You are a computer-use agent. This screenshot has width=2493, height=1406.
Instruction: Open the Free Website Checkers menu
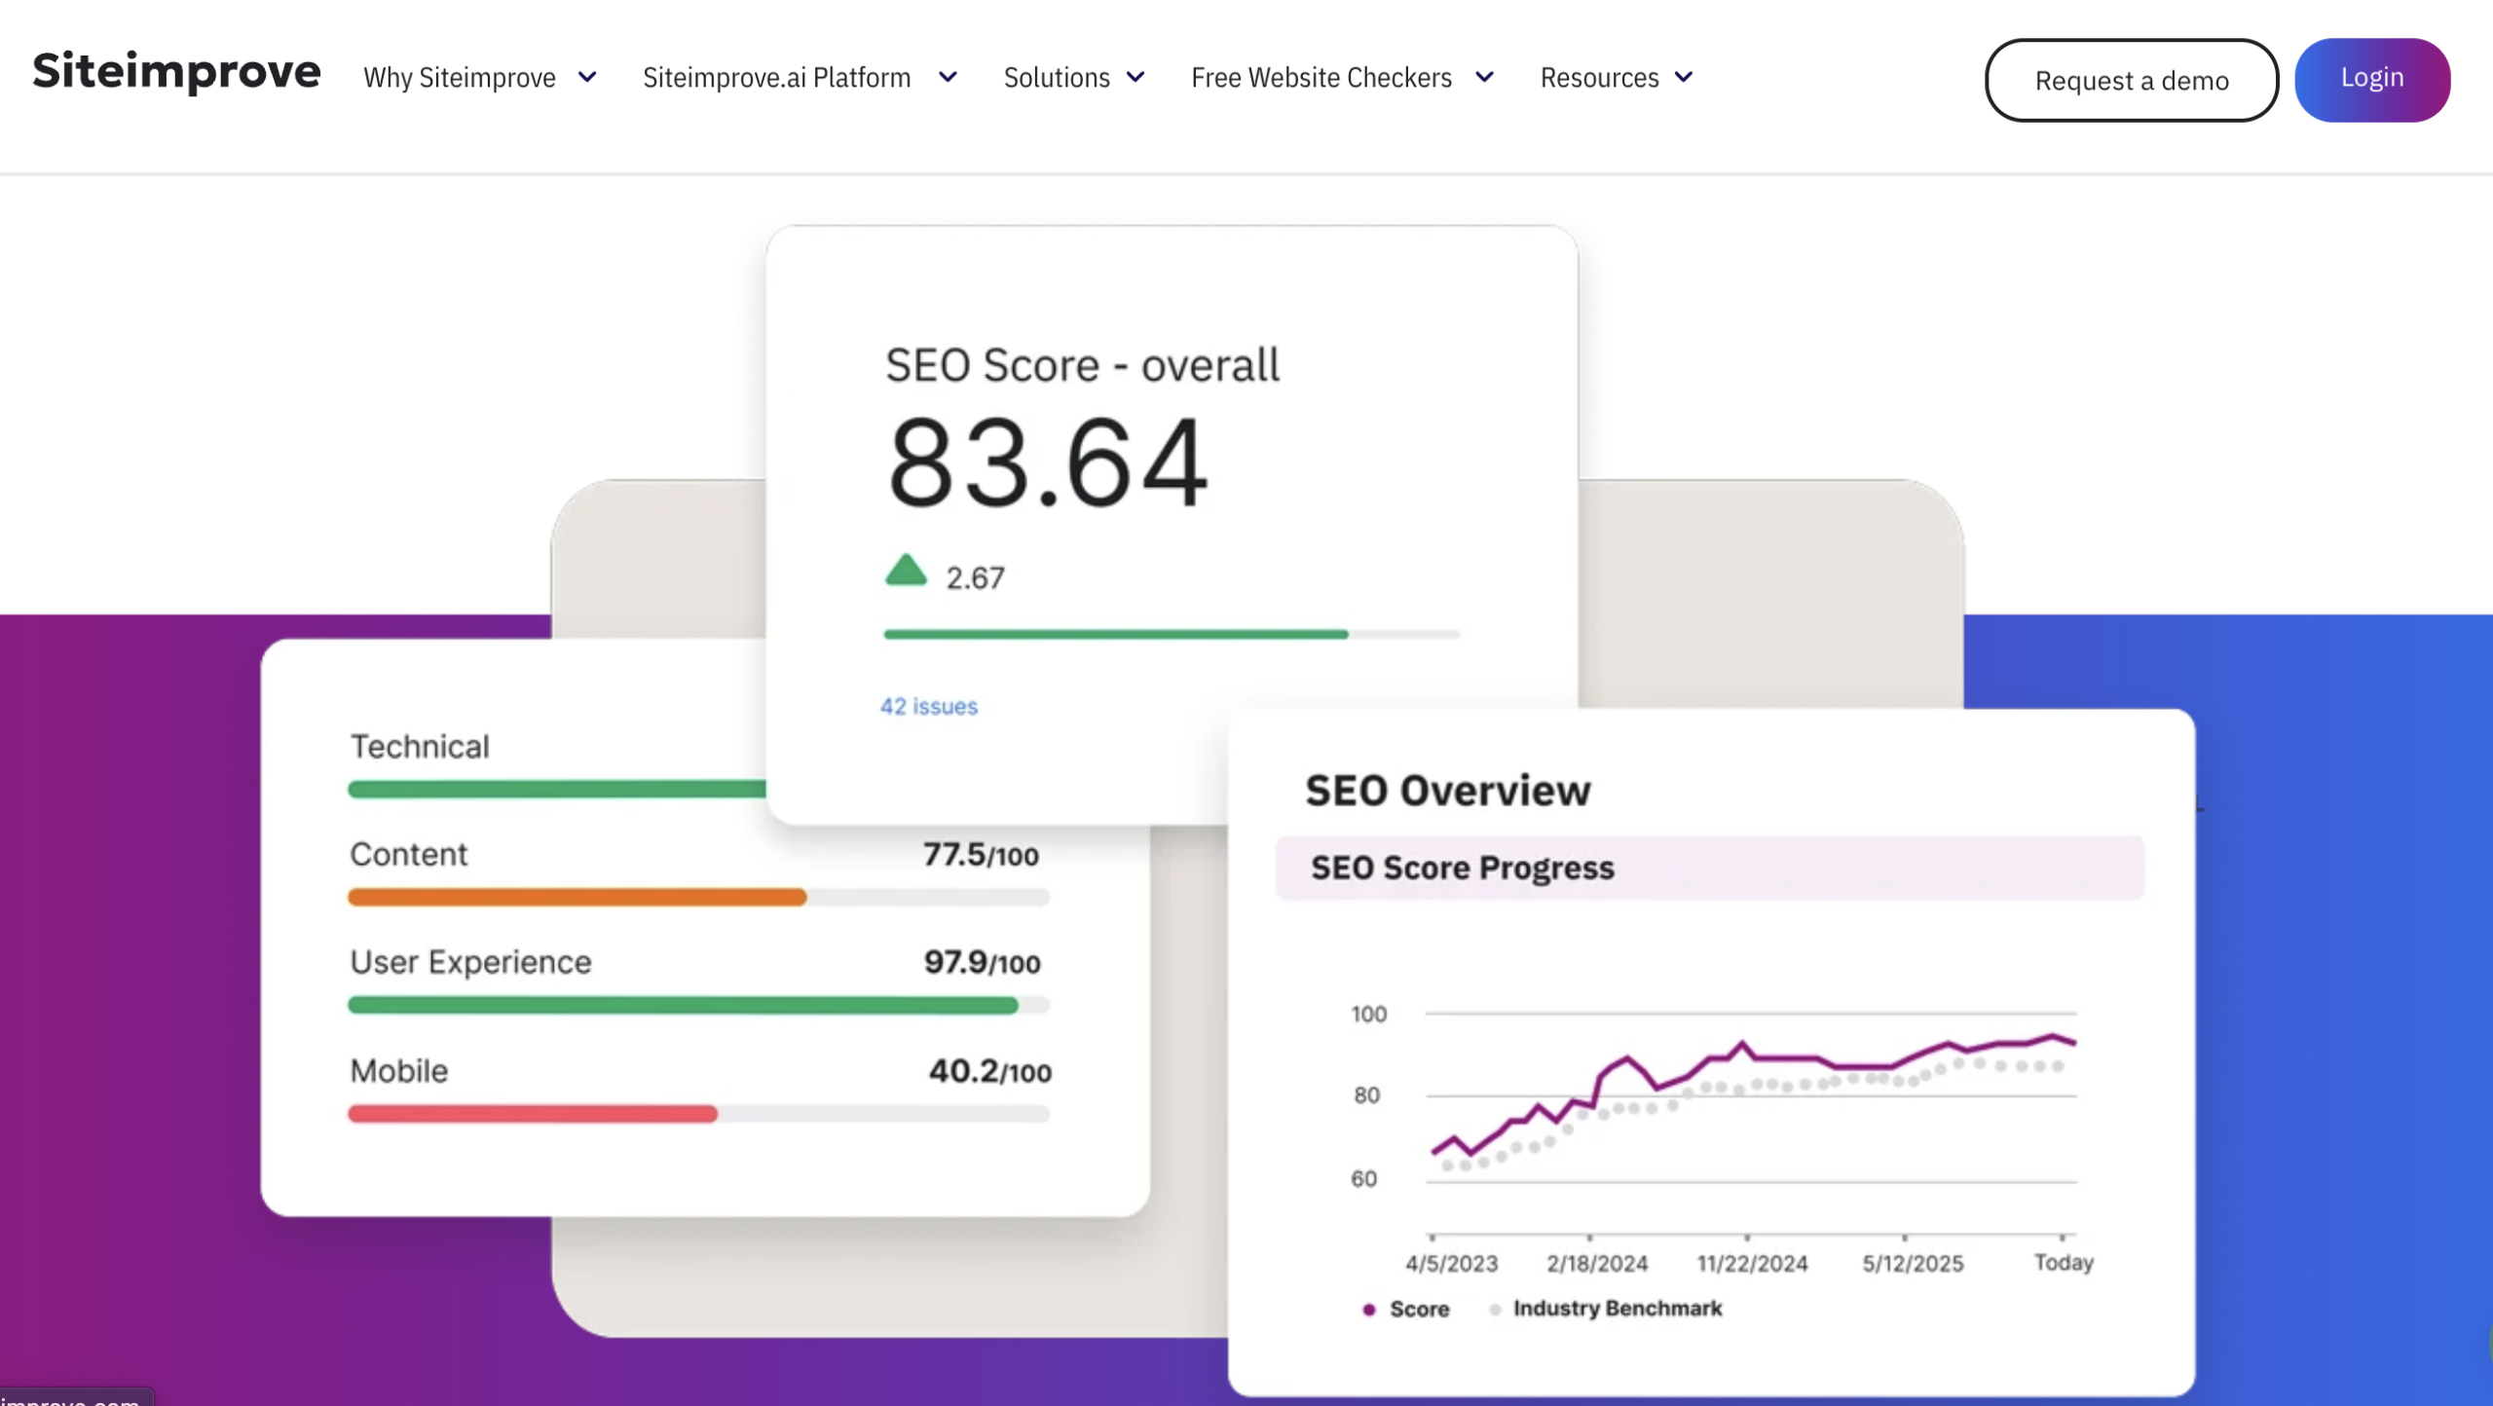click(1321, 78)
